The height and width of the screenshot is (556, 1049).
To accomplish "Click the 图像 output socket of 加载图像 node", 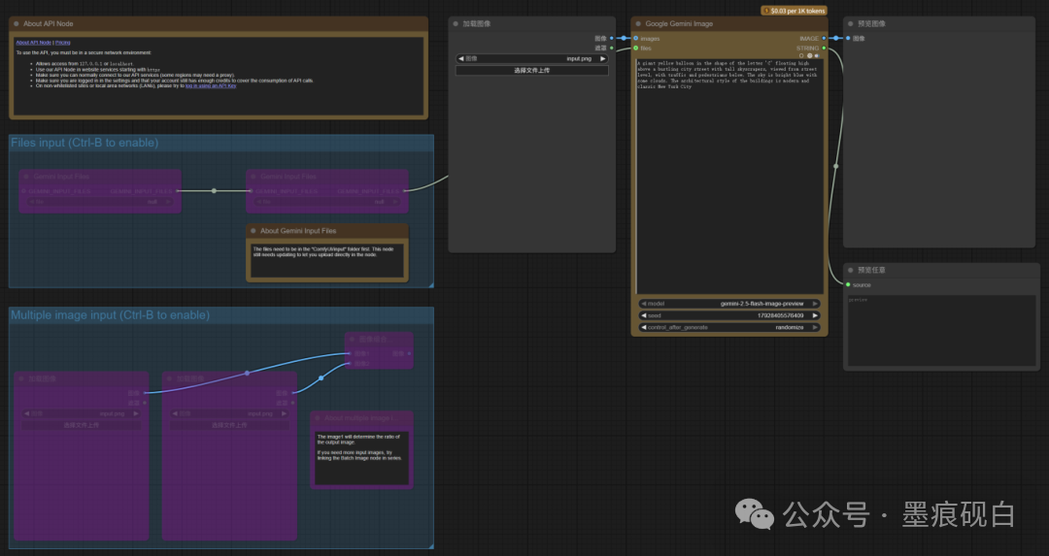I will tap(612, 38).
